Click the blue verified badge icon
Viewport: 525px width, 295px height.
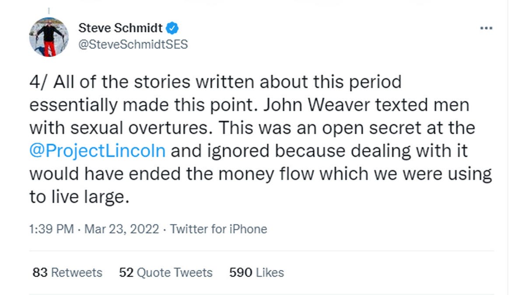coord(173,28)
